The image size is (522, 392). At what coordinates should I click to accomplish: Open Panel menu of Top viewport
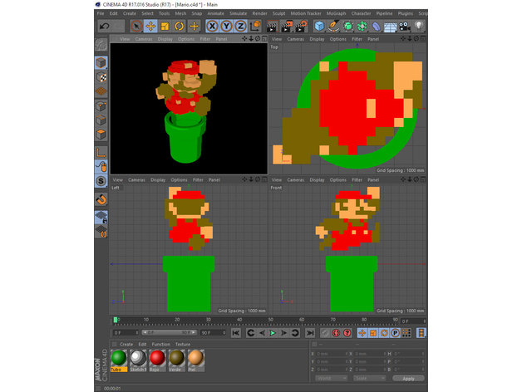tap(373, 39)
